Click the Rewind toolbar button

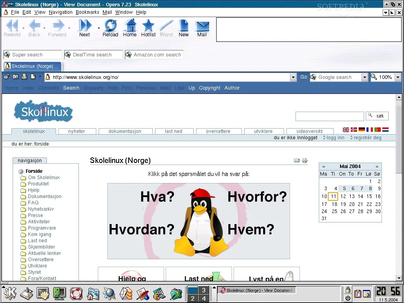12,28
